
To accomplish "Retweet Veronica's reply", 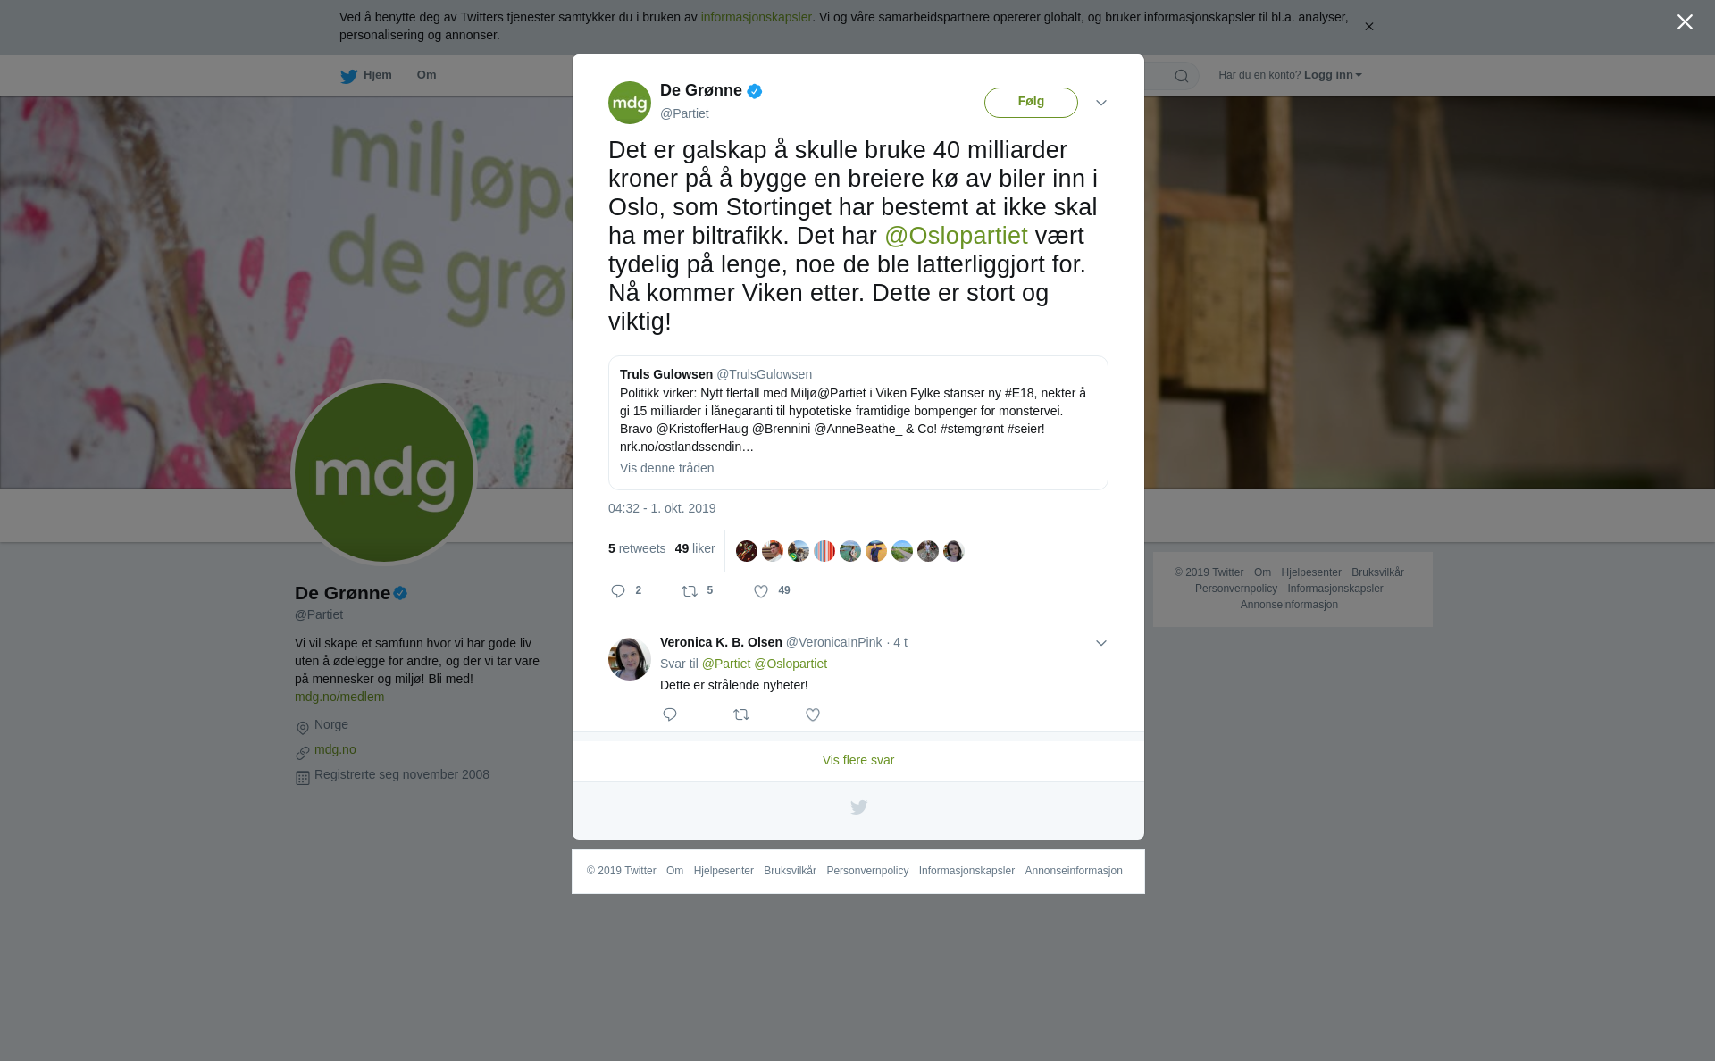I will (741, 714).
